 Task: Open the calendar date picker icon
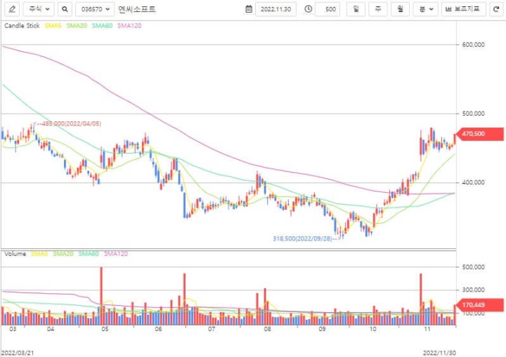pyautogui.click(x=249, y=9)
